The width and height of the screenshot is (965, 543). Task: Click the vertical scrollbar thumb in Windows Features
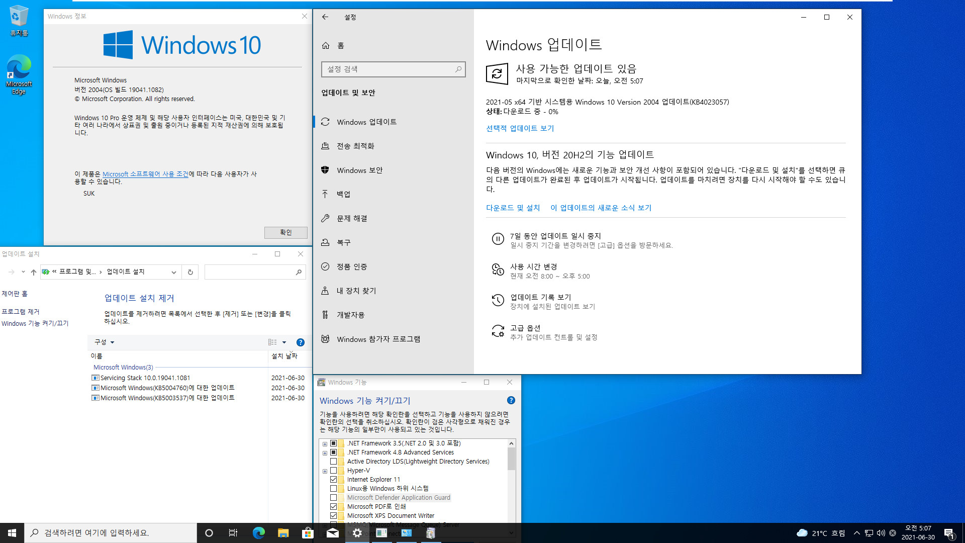(511, 459)
